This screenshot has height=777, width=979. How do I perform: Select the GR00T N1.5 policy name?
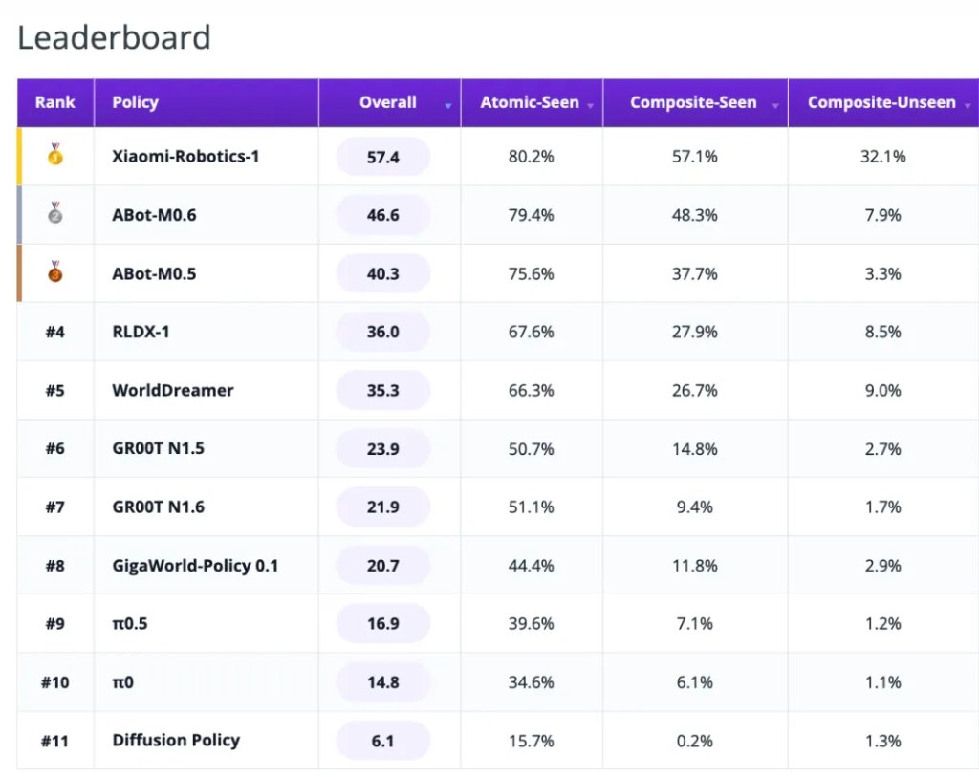(x=158, y=448)
